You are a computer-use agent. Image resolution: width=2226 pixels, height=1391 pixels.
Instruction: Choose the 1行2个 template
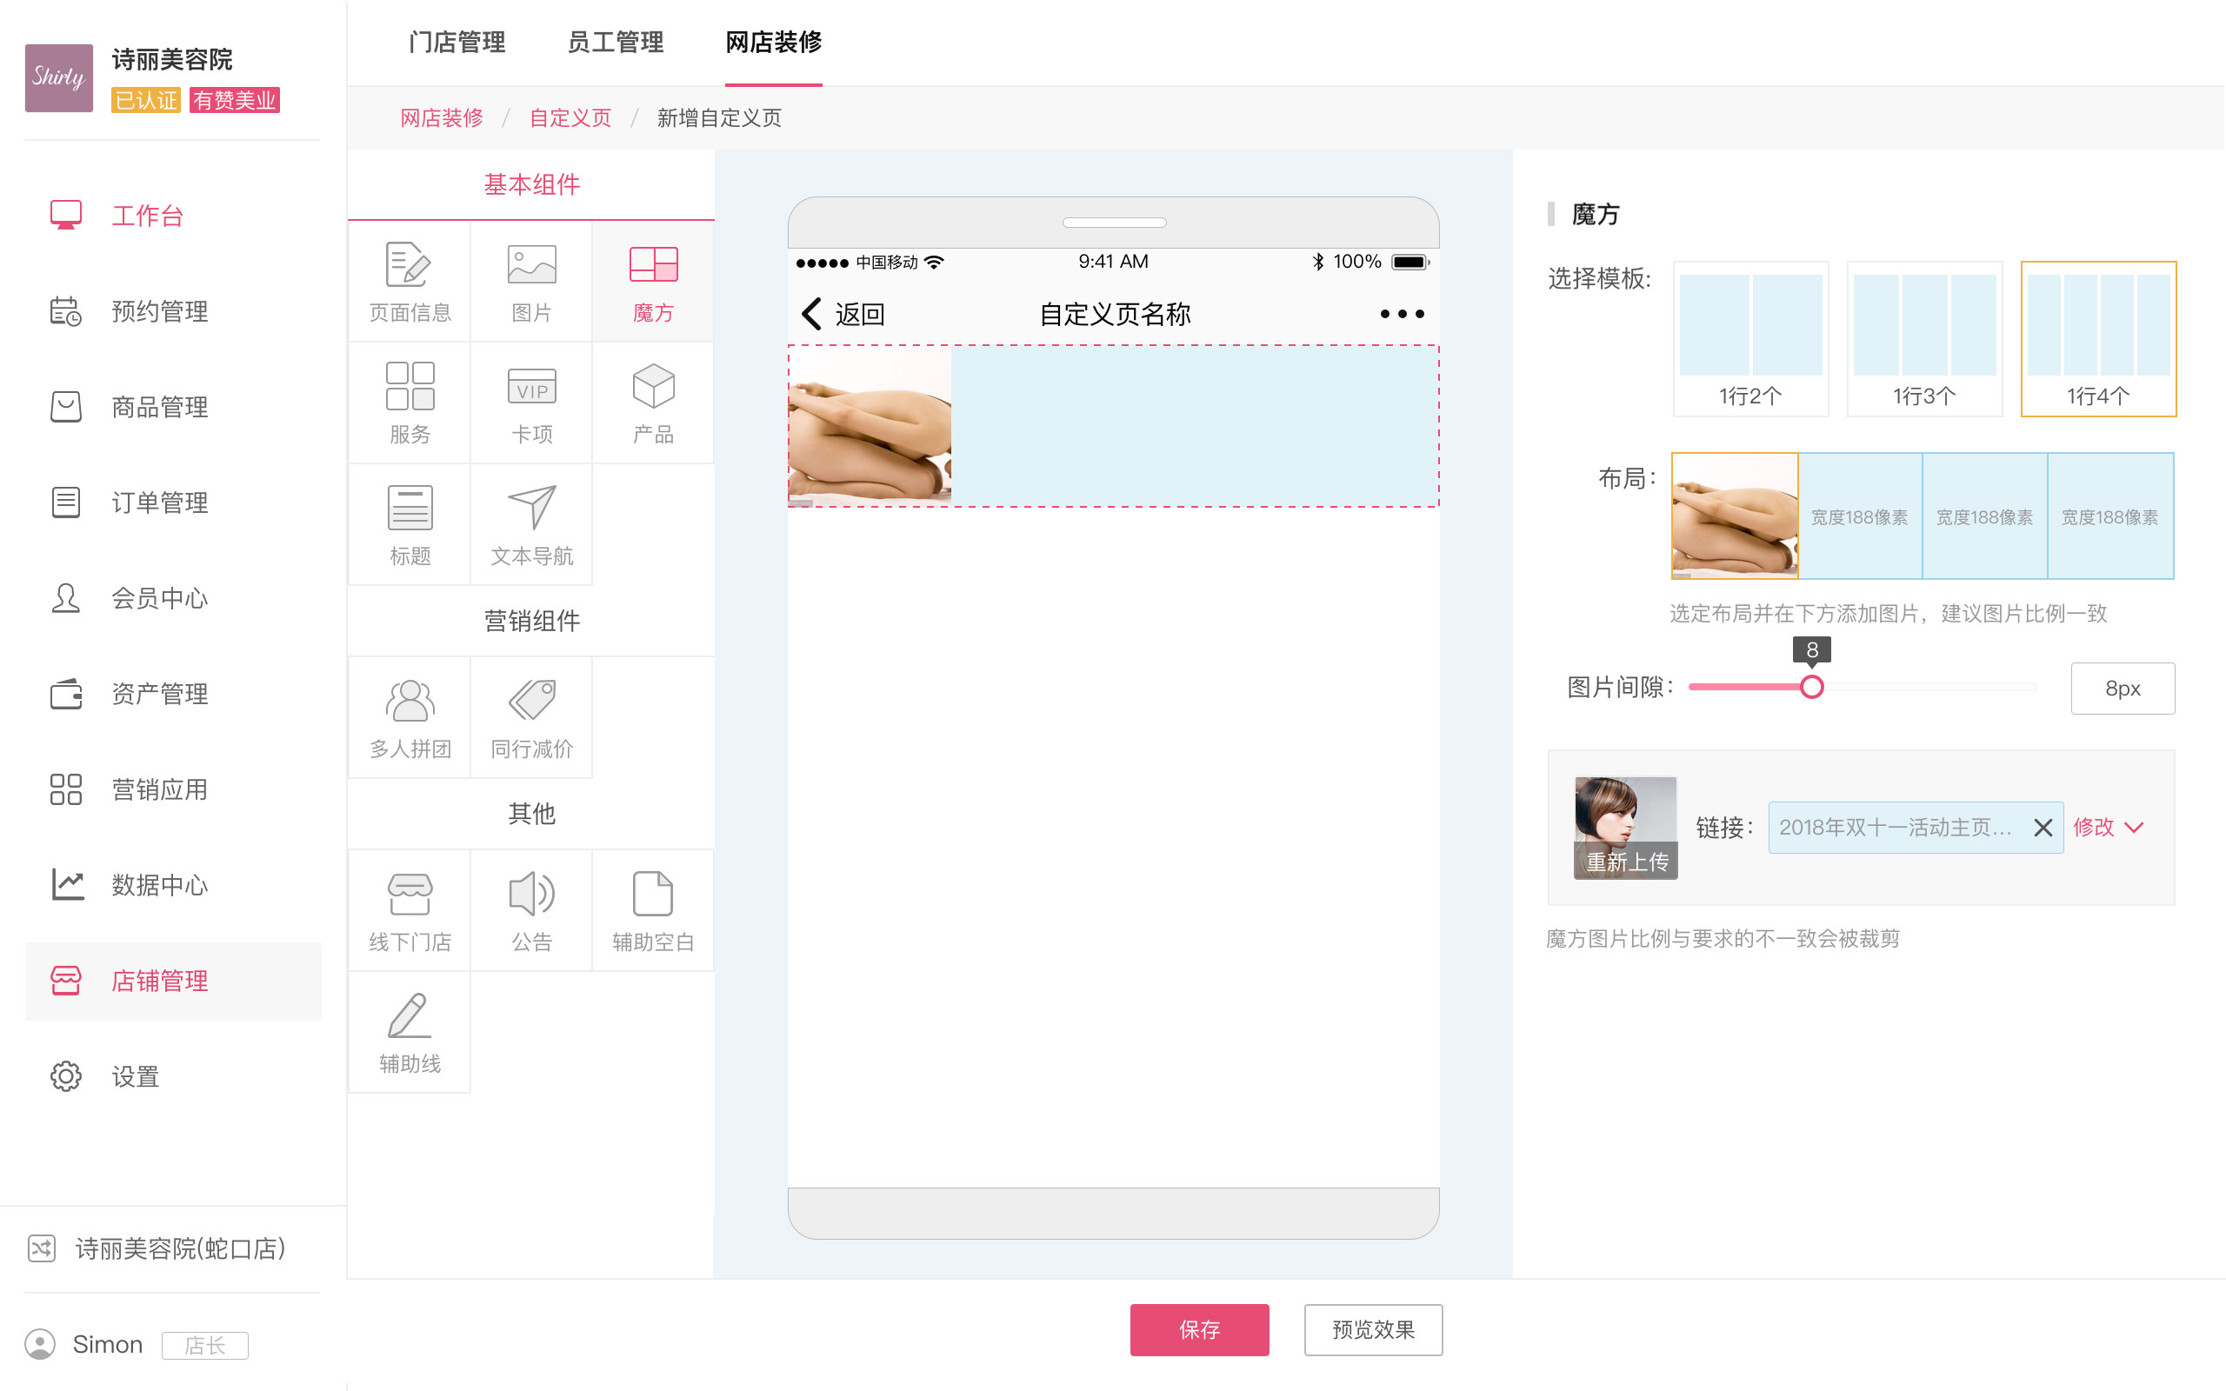point(1750,338)
